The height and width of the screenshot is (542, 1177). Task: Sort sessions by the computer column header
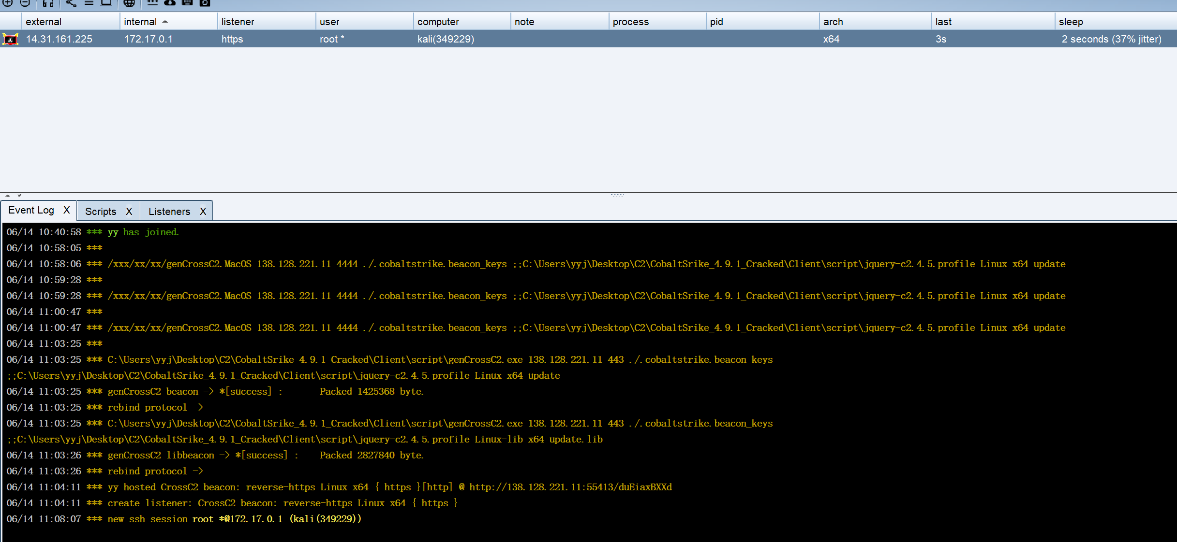(x=462, y=22)
